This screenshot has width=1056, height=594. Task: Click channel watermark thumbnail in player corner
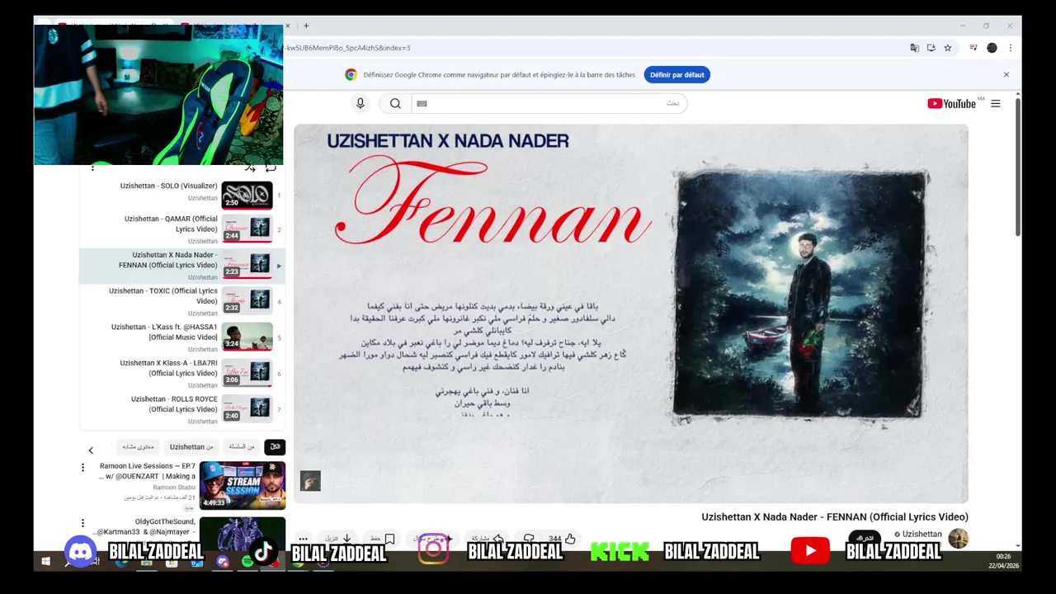click(x=310, y=481)
